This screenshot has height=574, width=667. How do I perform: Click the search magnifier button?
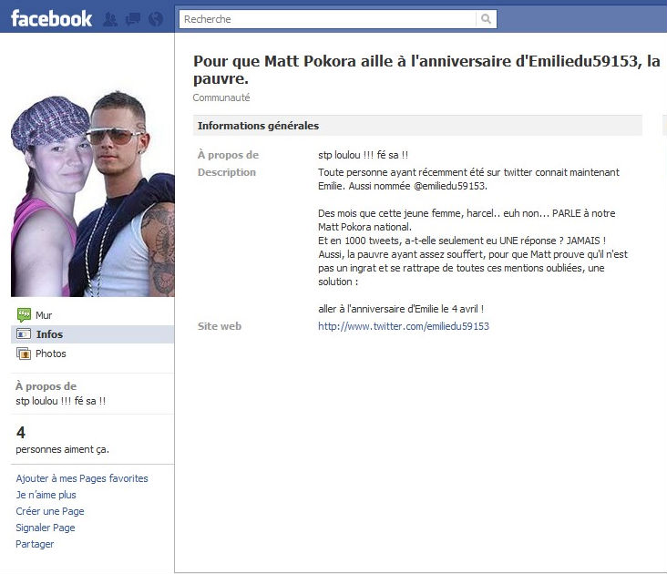click(486, 19)
